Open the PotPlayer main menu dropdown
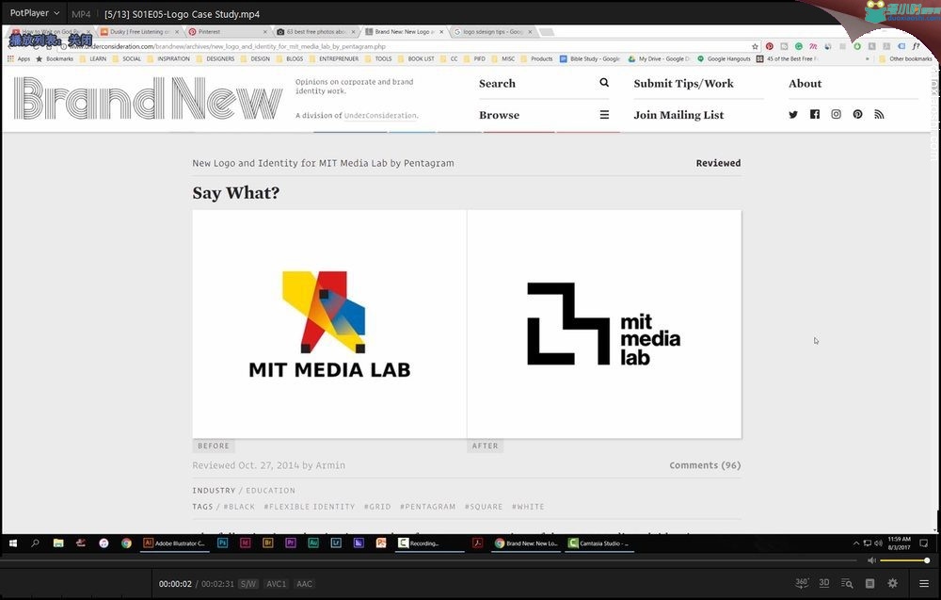 (x=34, y=12)
